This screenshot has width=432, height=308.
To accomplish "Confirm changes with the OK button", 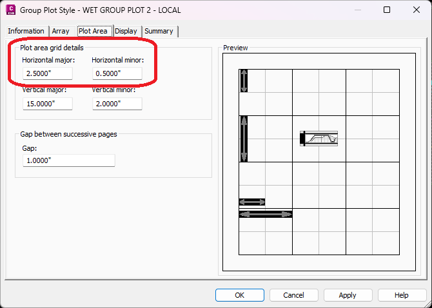I will (240, 295).
